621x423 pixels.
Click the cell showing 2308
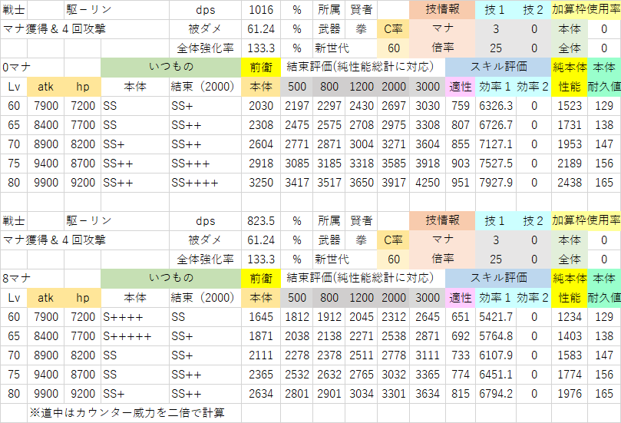[x=261, y=125]
